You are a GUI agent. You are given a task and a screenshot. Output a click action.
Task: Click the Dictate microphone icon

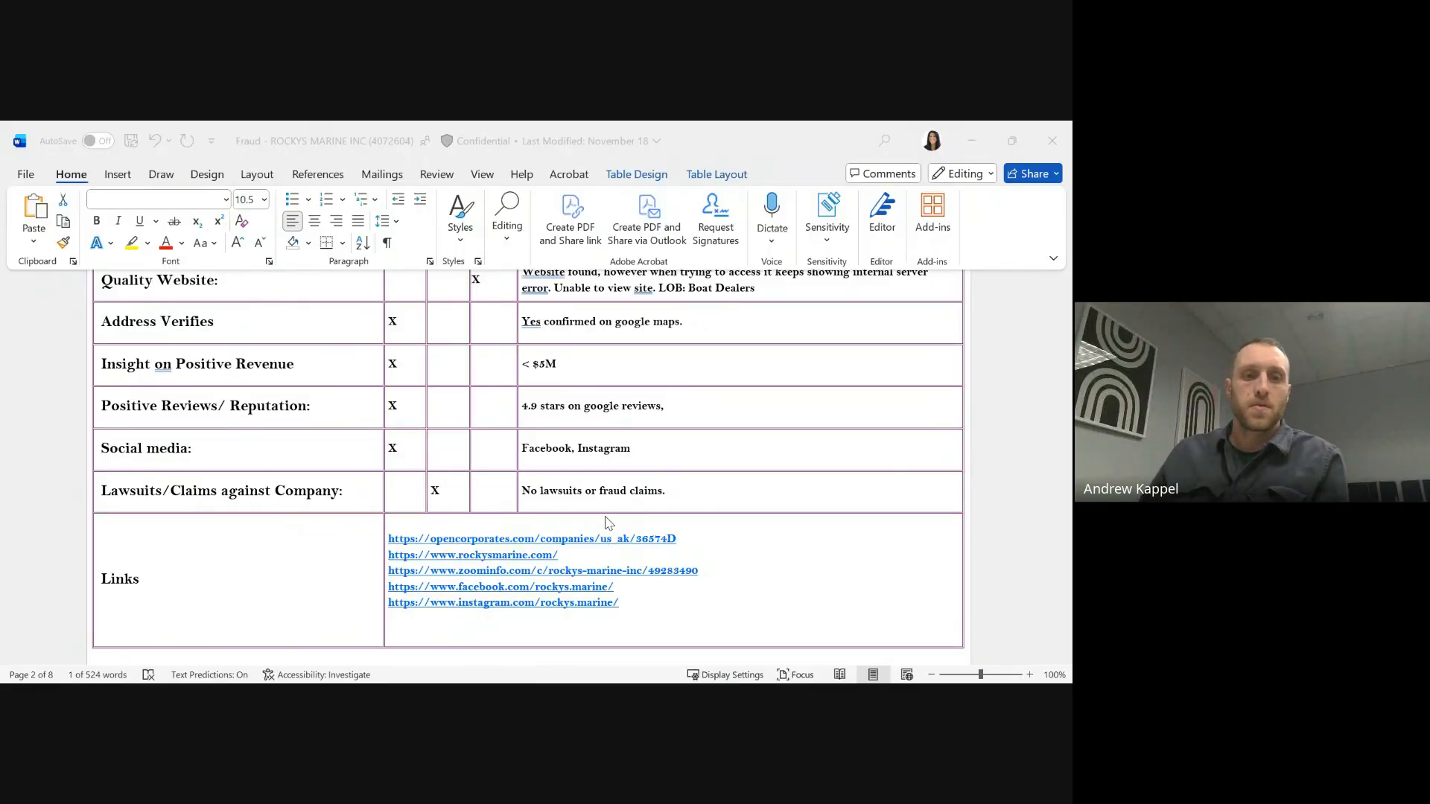772,206
